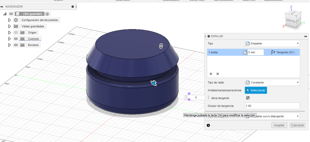Select the (Sin guardar) component name
310x142 pixels.
33,14
